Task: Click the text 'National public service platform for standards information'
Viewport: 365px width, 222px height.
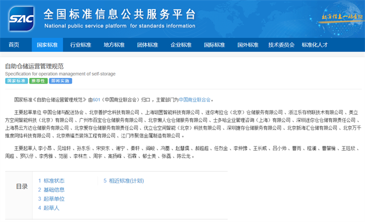Action: coord(120,26)
